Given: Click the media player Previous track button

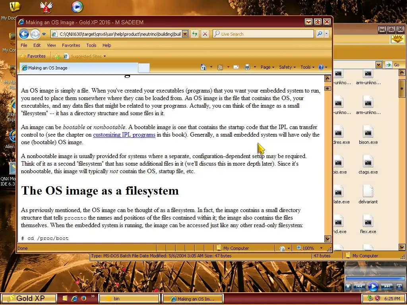Looking at the screenshot, I should 359,287.
